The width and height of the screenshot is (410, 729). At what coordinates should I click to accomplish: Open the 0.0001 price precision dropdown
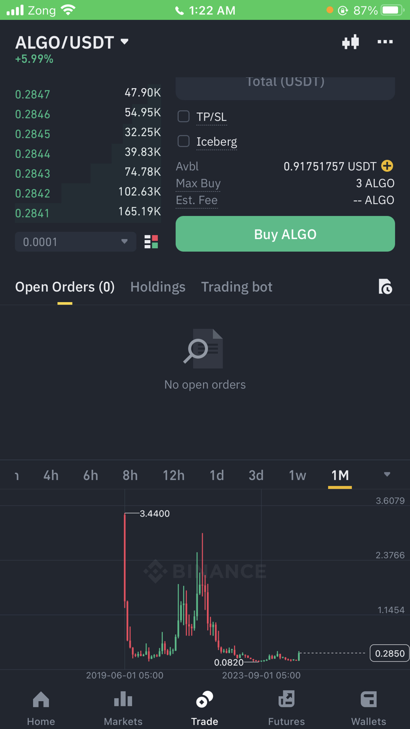pos(75,242)
